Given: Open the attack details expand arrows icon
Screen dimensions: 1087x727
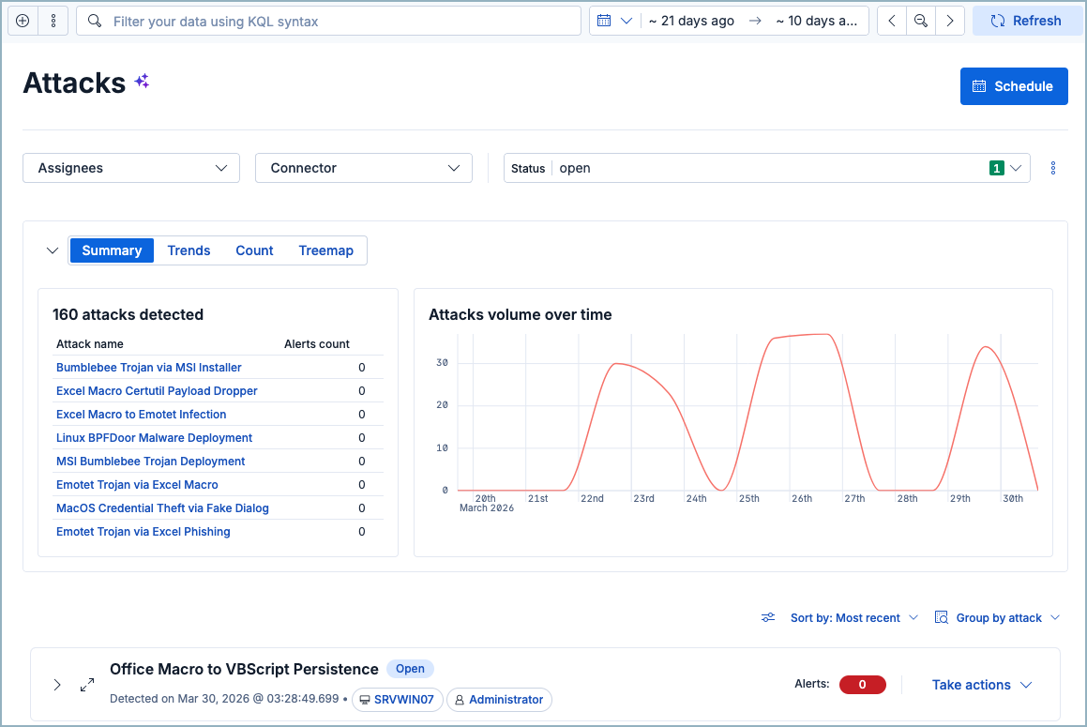Looking at the screenshot, I should (87, 686).
